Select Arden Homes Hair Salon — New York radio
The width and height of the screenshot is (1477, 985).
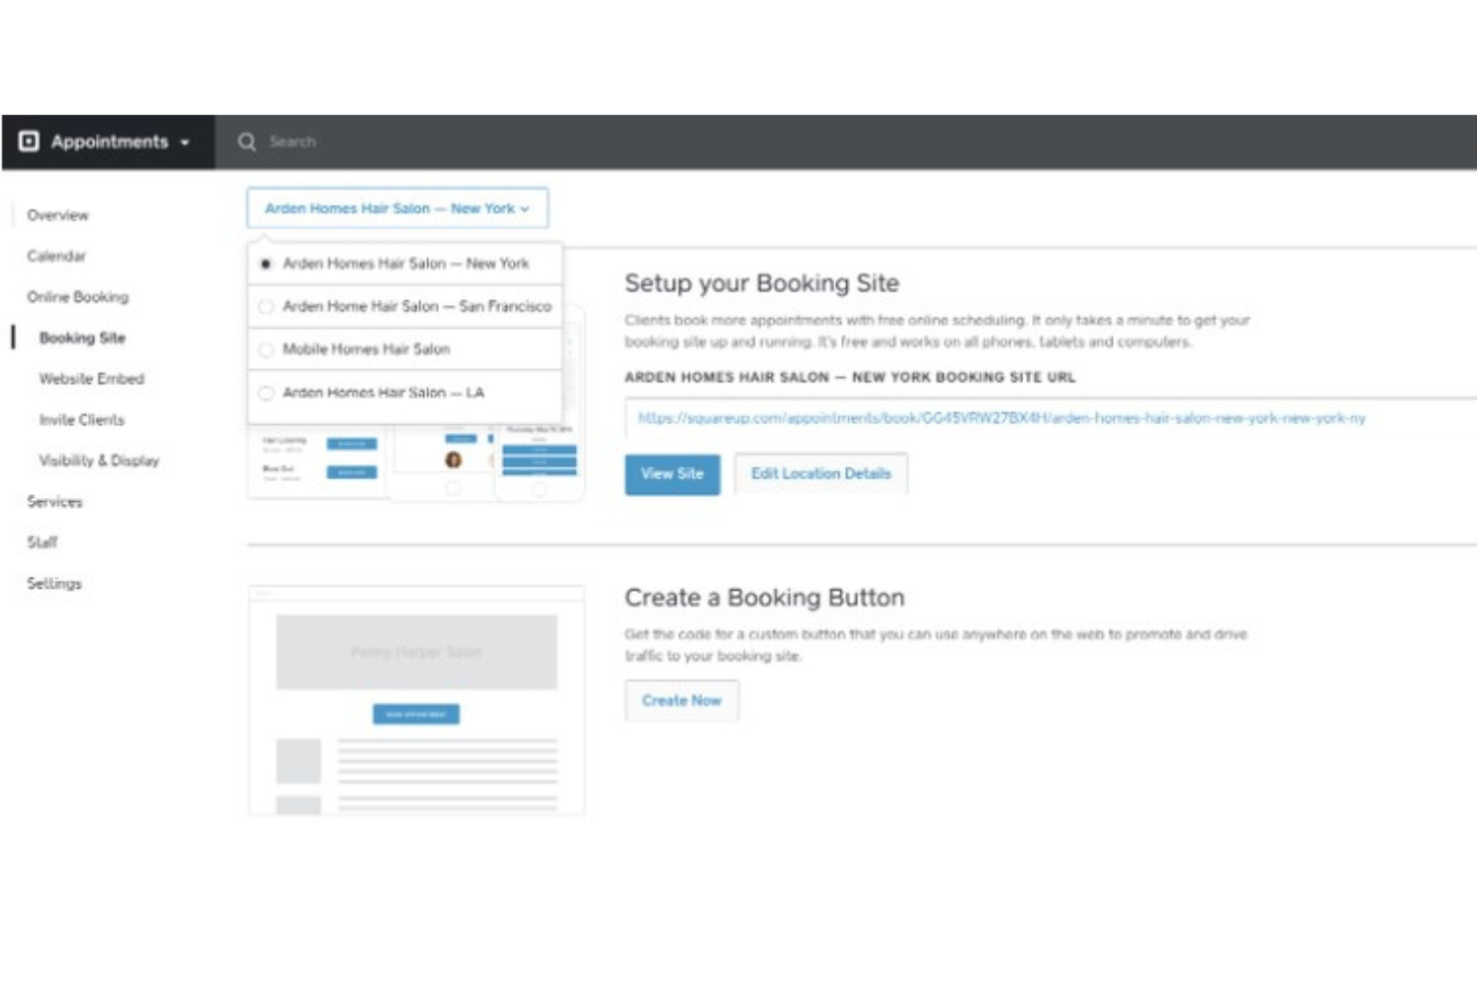point(265,263)
